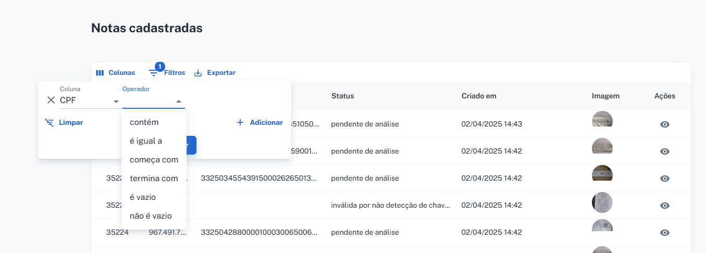Open the Filtros filter panel
706x253 pixels.
point(167,73)
